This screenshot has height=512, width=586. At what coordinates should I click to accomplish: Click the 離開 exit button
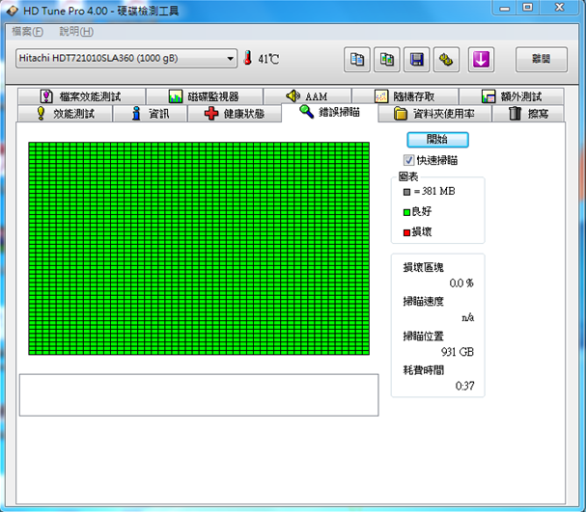[541, 59]
